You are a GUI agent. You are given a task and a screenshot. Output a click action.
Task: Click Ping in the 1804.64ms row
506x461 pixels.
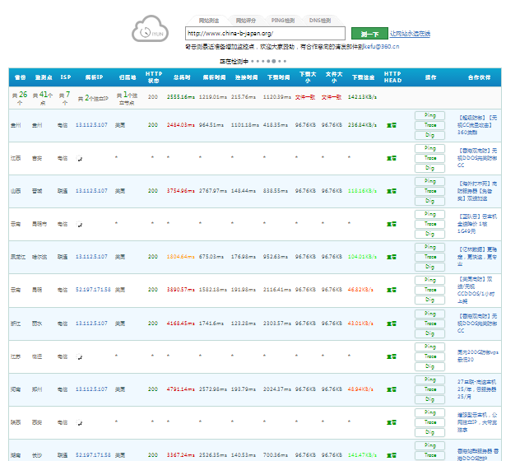pyautogui.click(x=429, y=247)
